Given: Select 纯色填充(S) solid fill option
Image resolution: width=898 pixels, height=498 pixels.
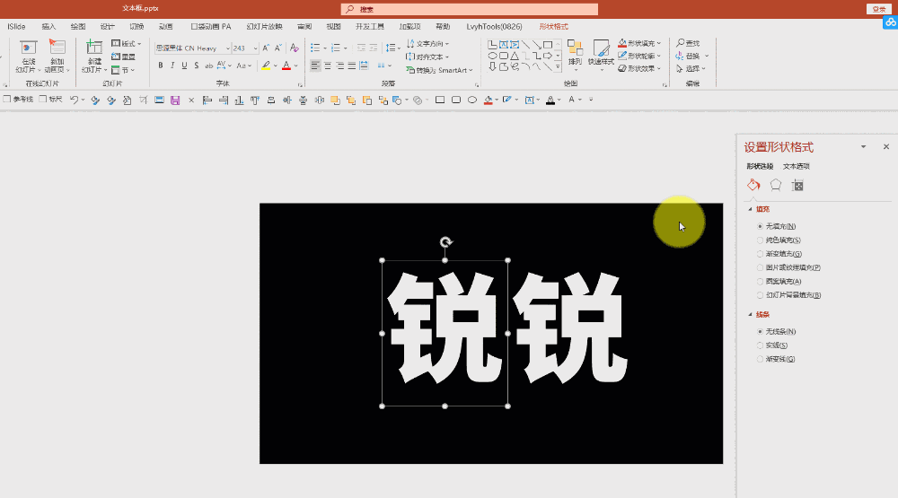Looking at the screenshot, I should click(x=779, y=240).
